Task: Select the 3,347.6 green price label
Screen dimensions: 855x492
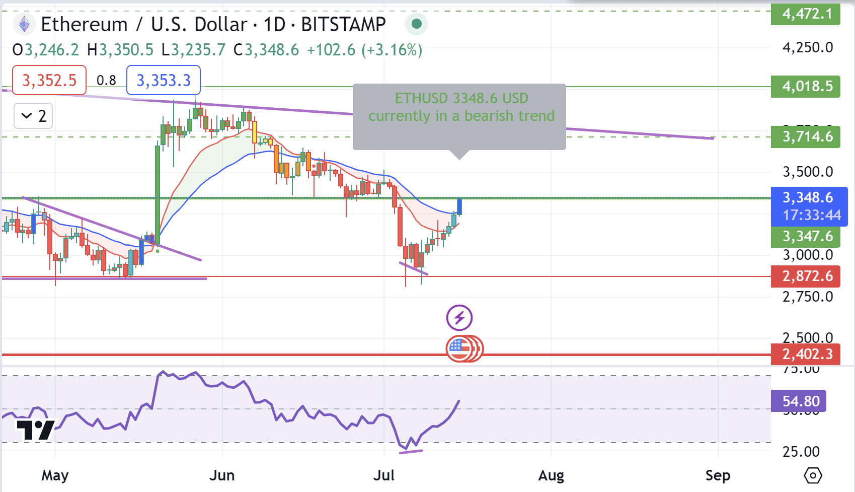Action: click(x=806, y=236)
